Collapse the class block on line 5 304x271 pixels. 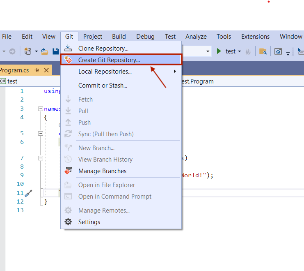pos(40,134)
